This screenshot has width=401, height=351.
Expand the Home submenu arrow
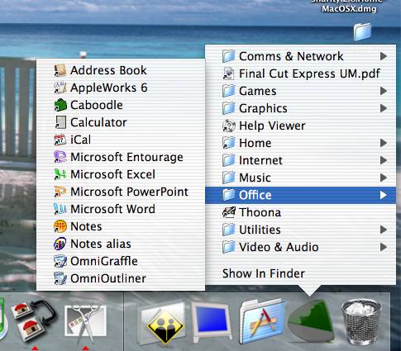(384, 143)
